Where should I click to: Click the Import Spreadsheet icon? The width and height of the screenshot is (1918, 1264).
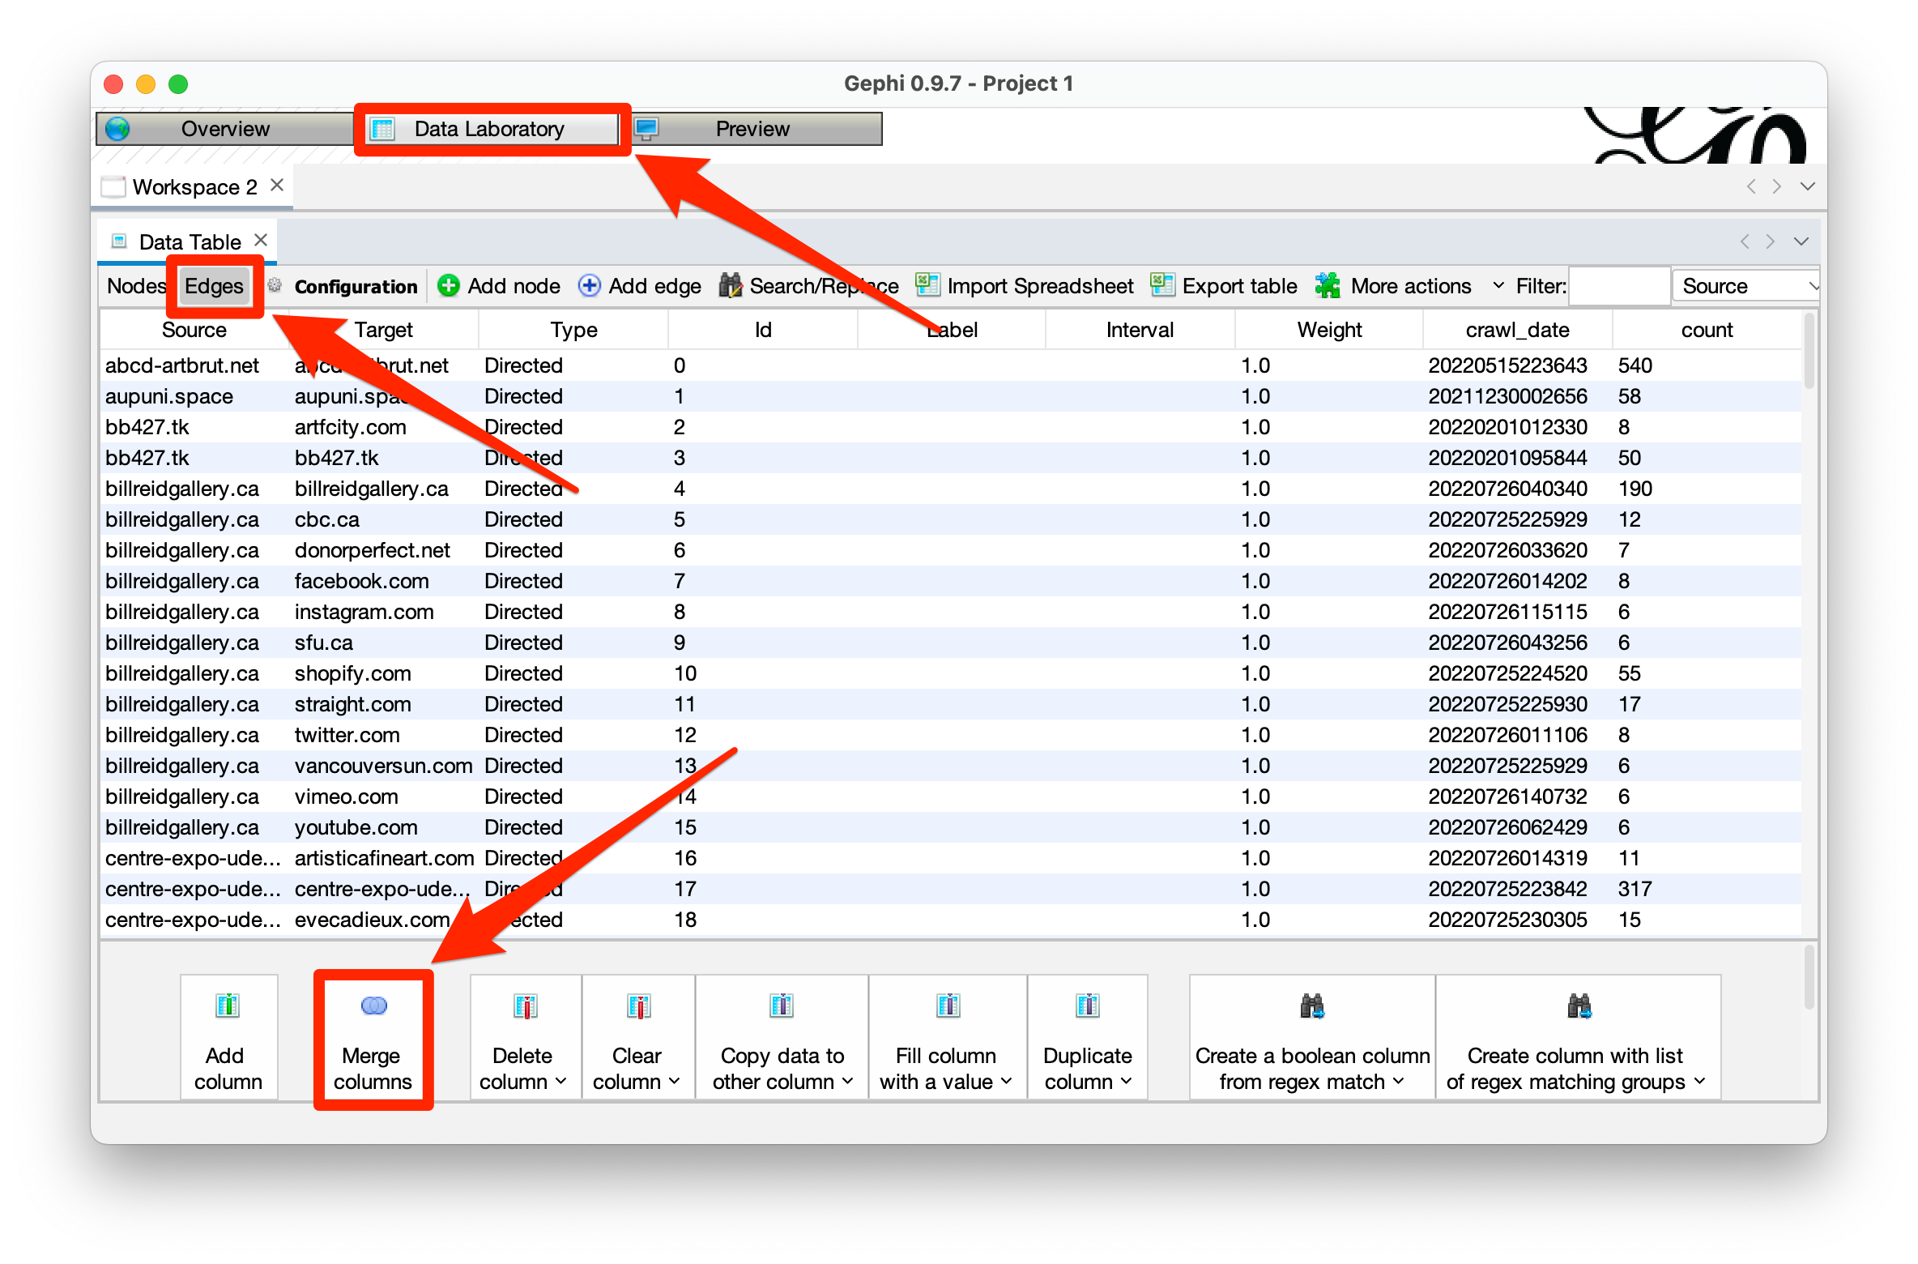[x=927, y=285]
